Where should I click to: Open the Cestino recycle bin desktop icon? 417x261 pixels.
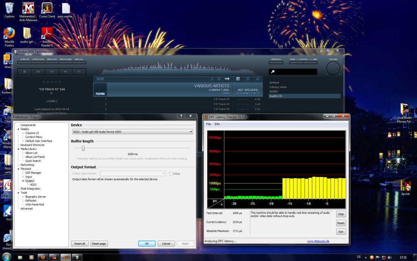coord(9,10)
